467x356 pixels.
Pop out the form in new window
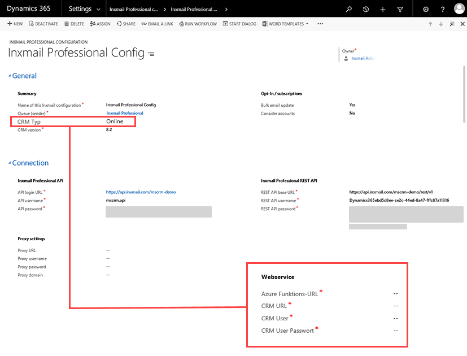[x=452, y=24]
